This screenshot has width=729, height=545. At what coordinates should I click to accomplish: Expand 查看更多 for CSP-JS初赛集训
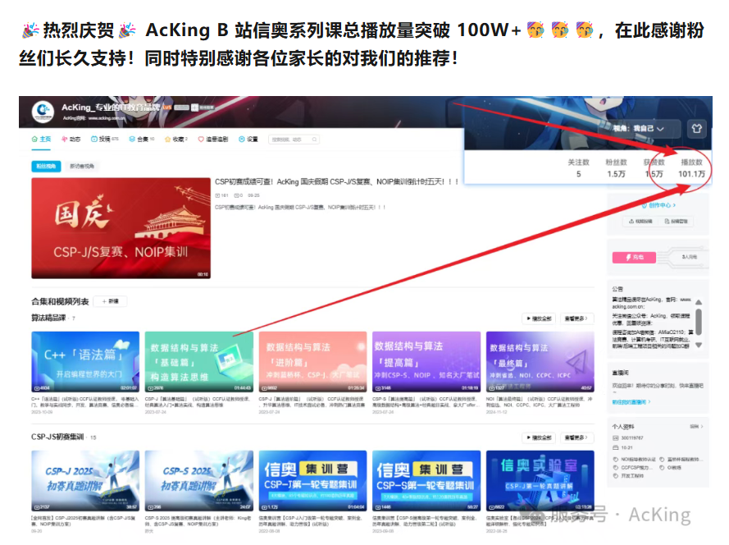(x=578, y=437)
